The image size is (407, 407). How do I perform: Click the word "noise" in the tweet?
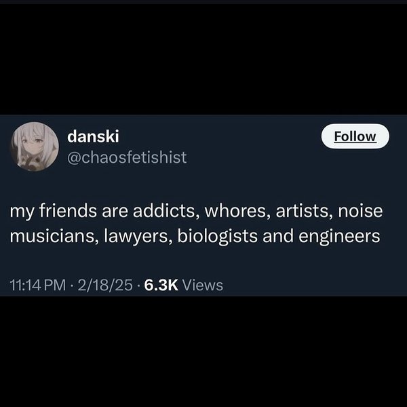(x=360, y=211)
